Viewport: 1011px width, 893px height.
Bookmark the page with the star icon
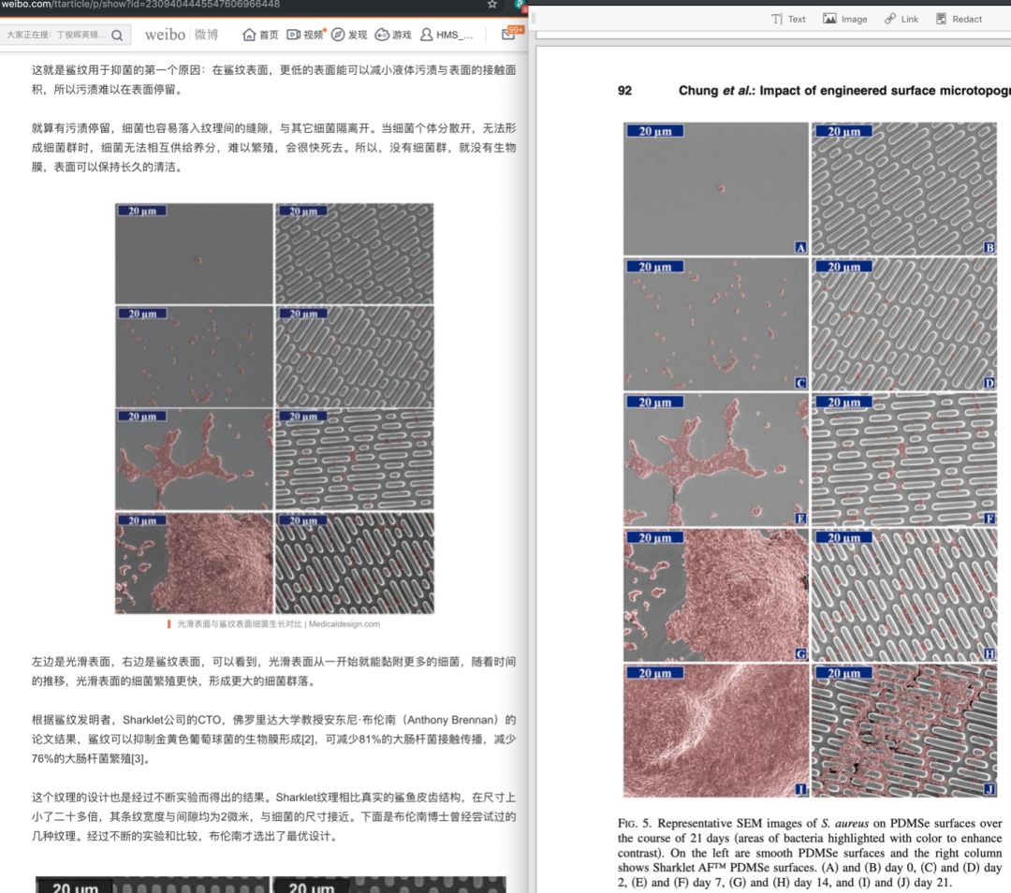(492, 5)
